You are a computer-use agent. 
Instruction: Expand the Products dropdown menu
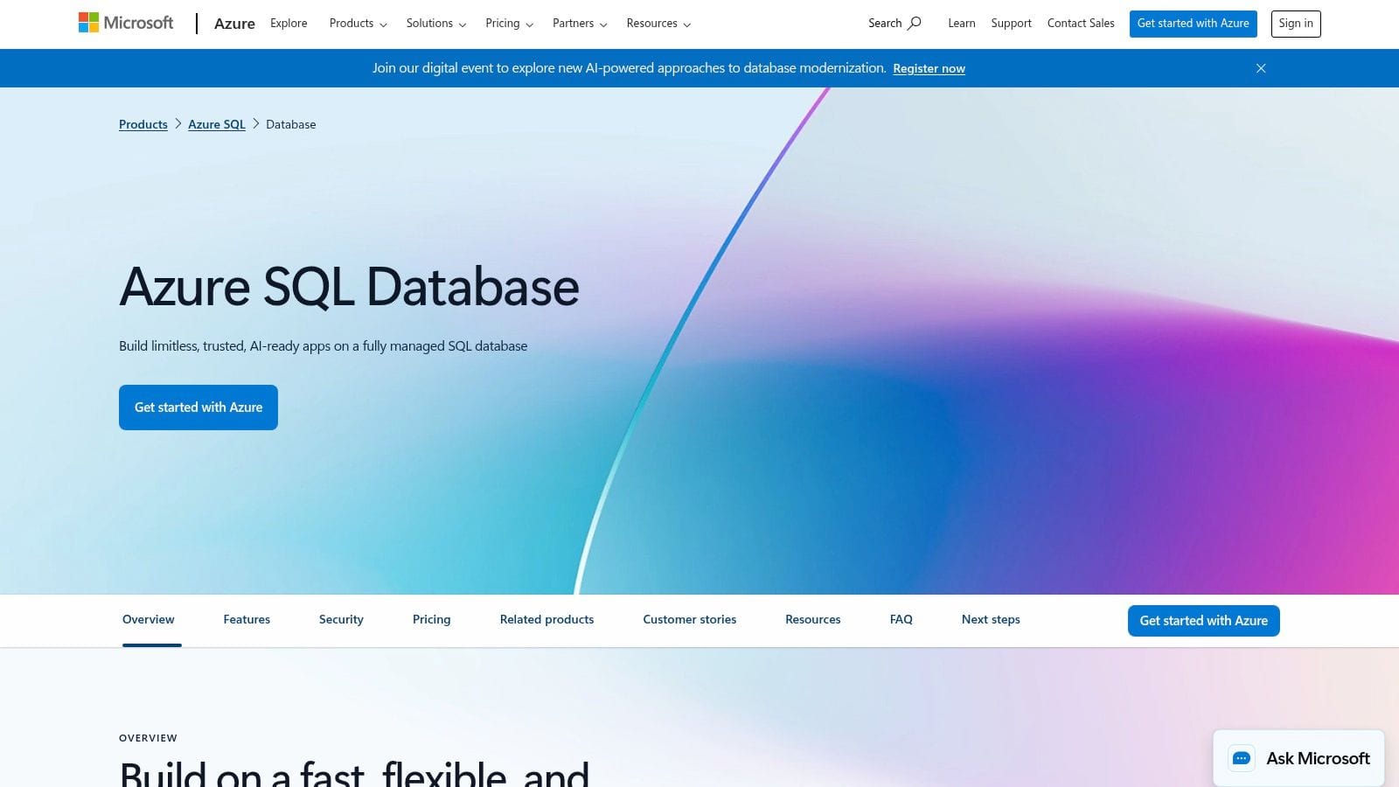point(357,24)
